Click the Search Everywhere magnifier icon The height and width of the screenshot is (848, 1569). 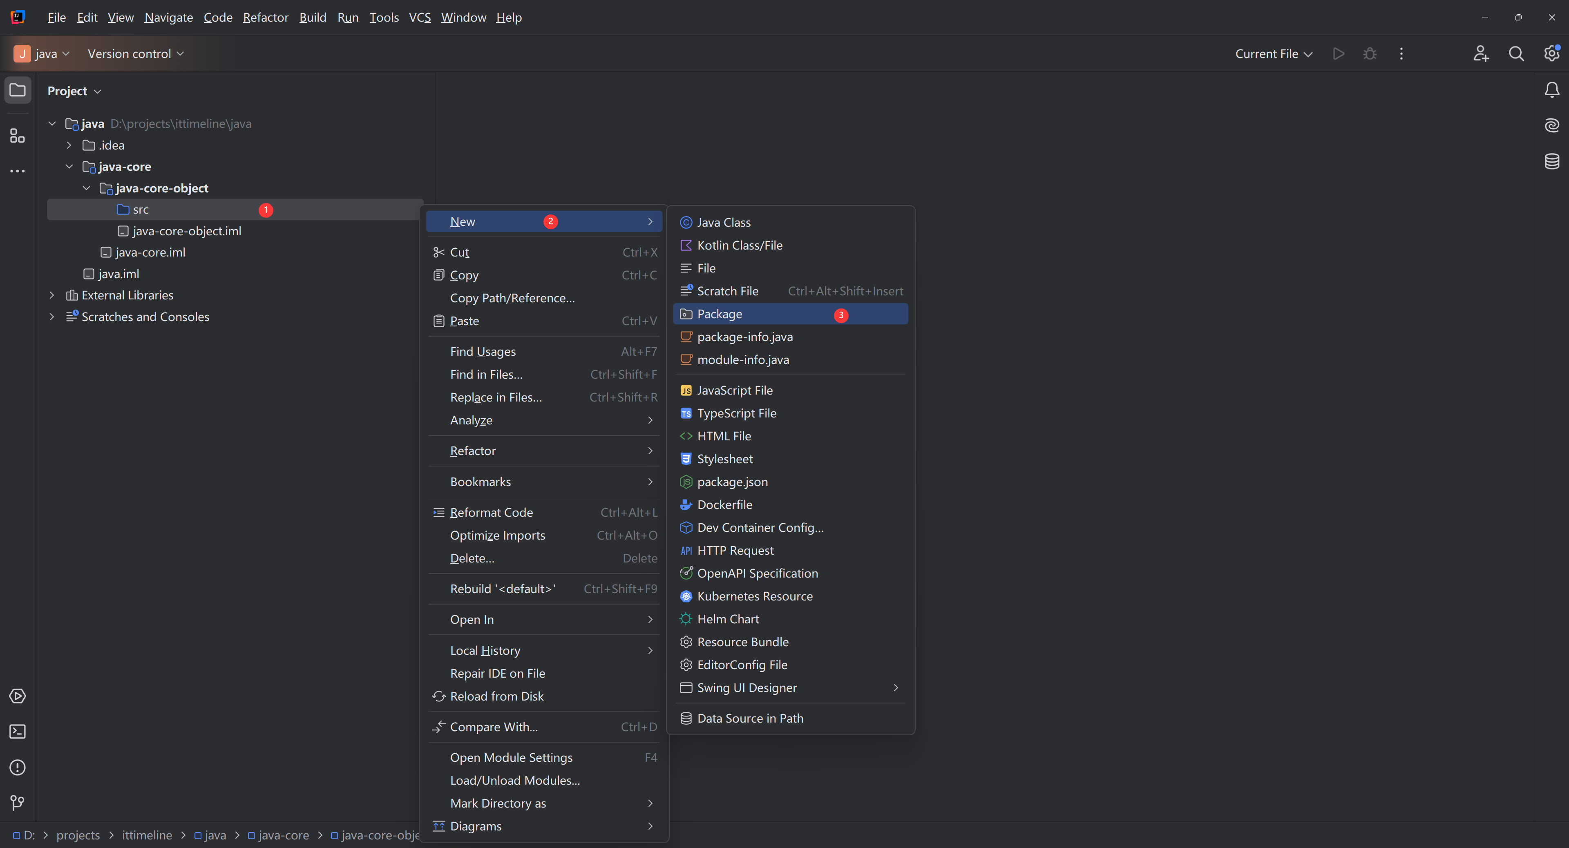(x=1516, y=54)
